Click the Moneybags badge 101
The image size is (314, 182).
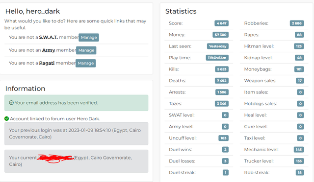pos(299,69)
